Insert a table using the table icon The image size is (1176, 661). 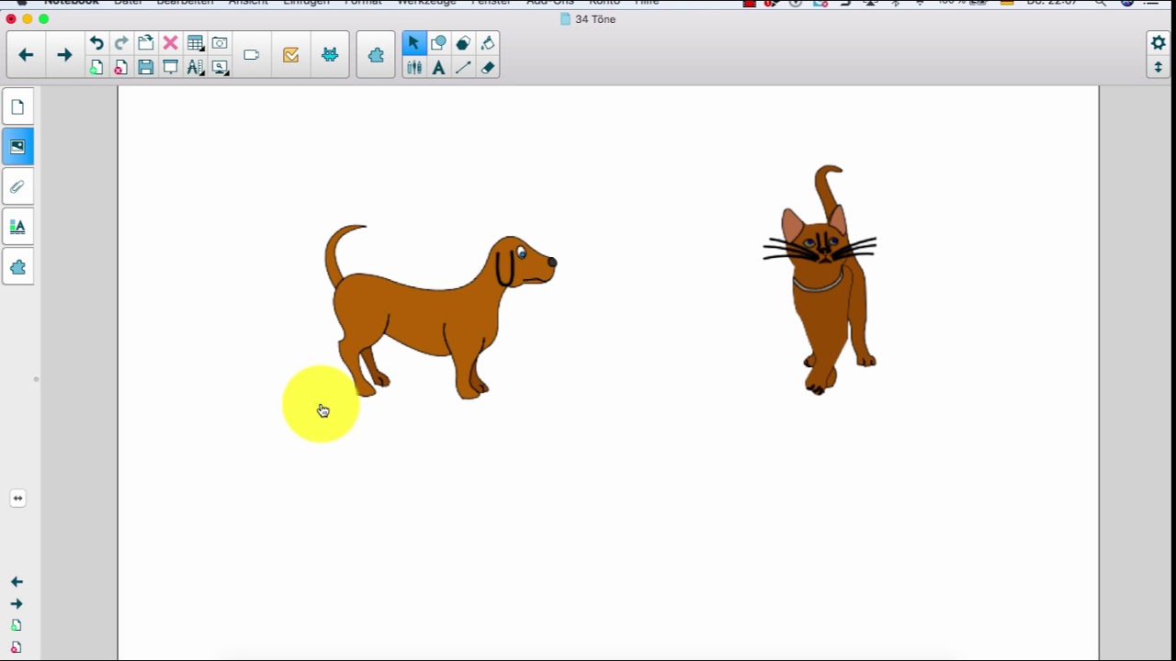pyautogui.click(x=195, y=43)
